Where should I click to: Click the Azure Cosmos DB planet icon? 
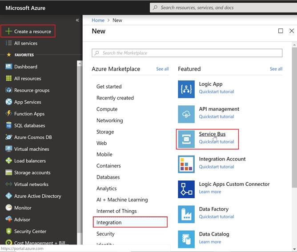coord(8,137)
